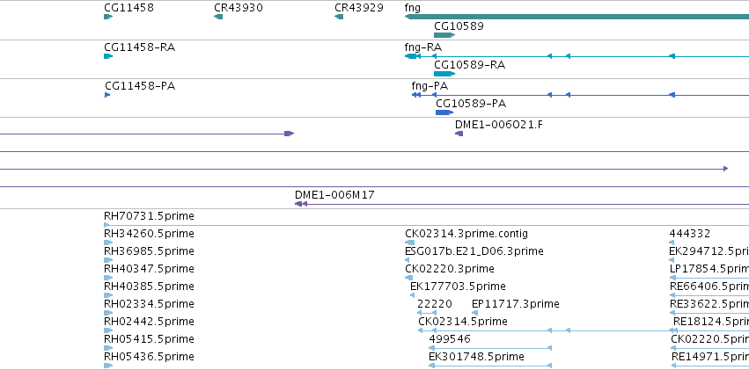Click the ESG017b.E21_D06.3prime glyph

pyautogui.click(x=407, y=260)
